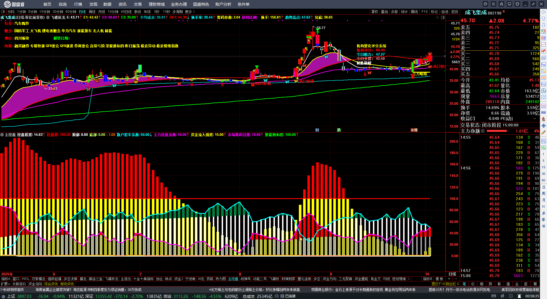
Task: Select the 笔 tick detail tab
Action: click(464, 284)
